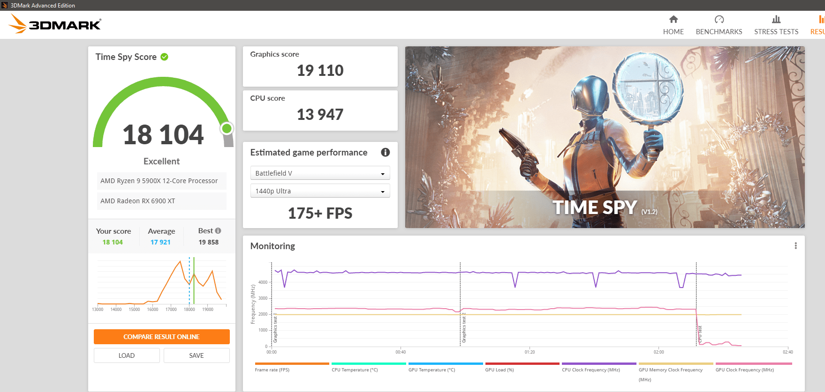Click the info icon next to Estimated game performance
825x392 pixels.
pos(386,152)
